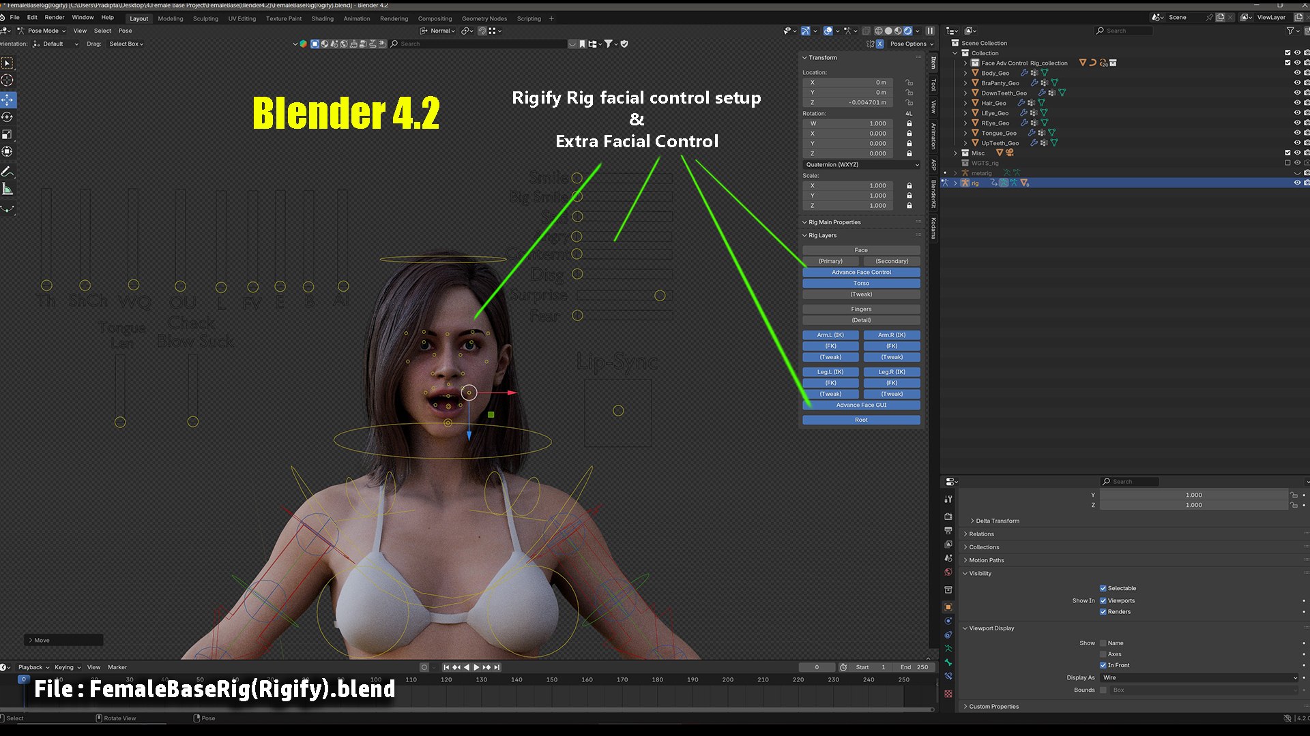Expand the Misc collection in the outliner

956,153
